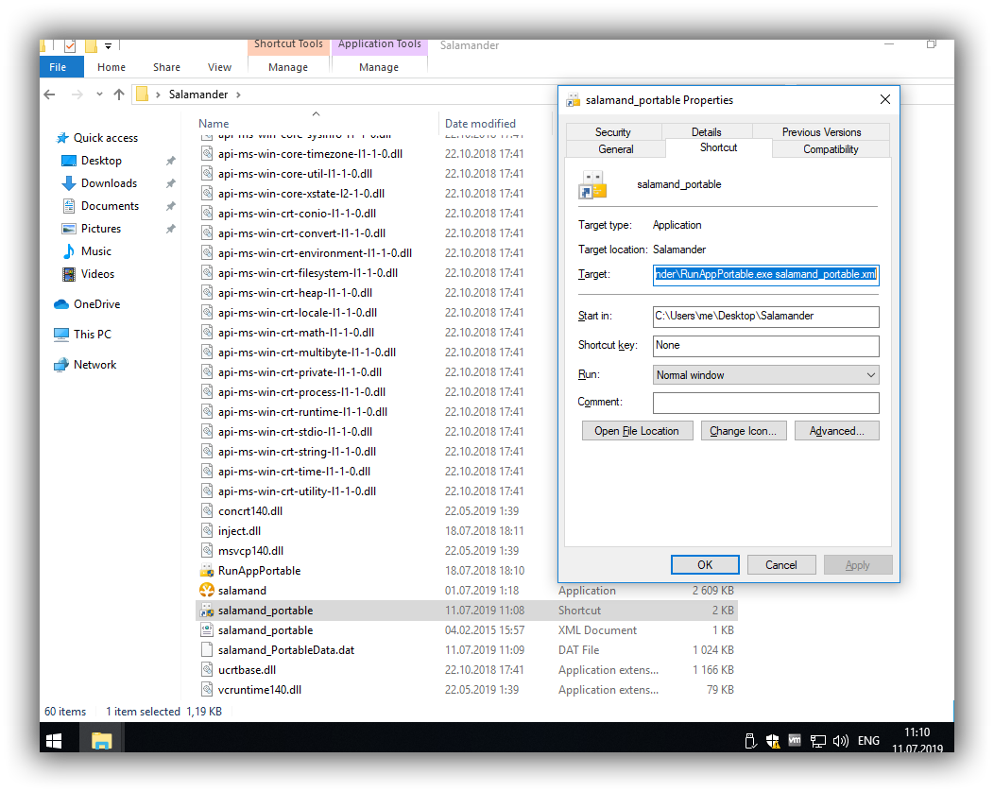Select OneDrive in navigation pane

(97, 304)
